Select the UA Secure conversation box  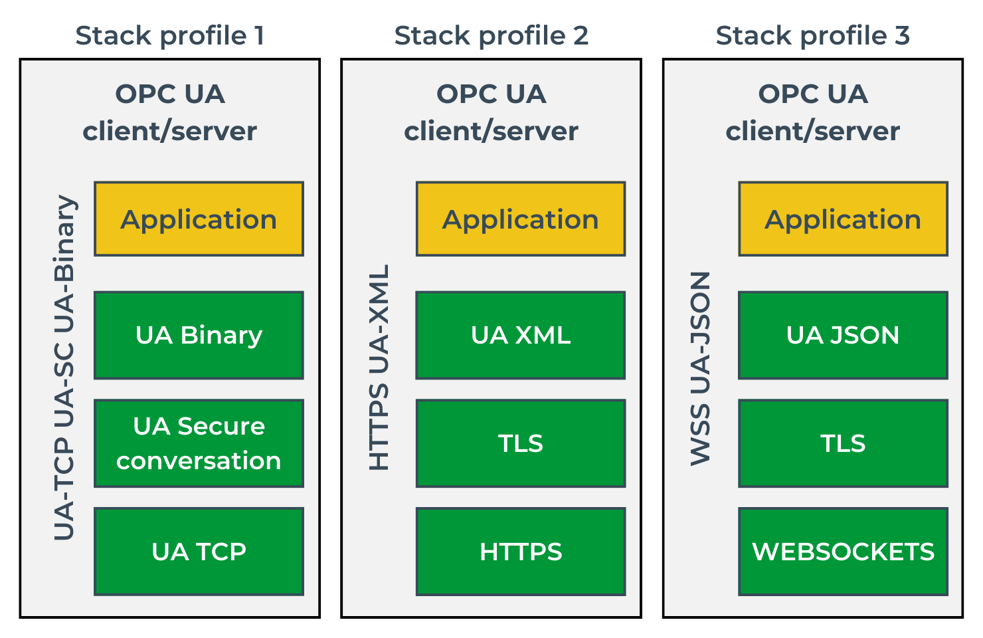pyautogui.click(x=199, y=443)
